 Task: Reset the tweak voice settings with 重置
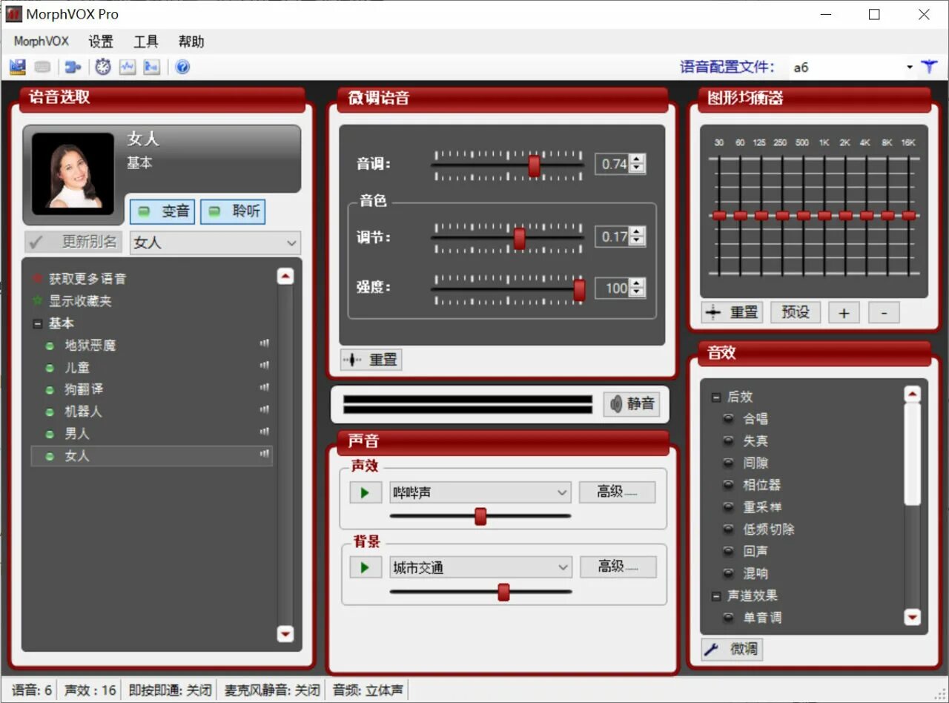371,360
